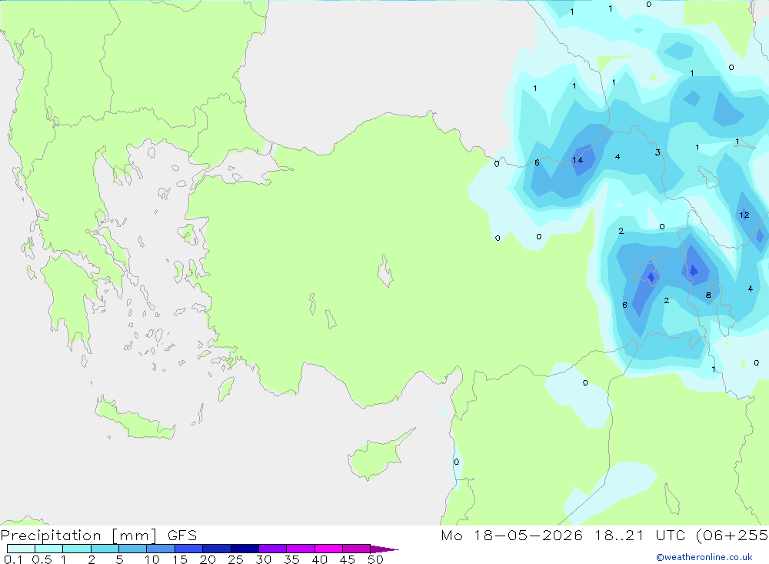Click the 18..21 UTC time range label
Image resolution: width=769 pixels, height=564 pixels.
tap(640, 535)
